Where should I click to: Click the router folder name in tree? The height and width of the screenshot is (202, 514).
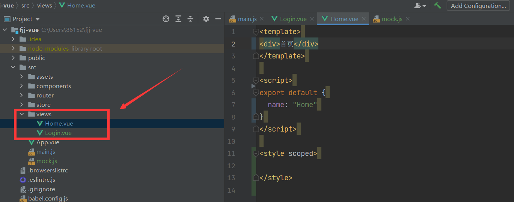click(x=45, y=95)
